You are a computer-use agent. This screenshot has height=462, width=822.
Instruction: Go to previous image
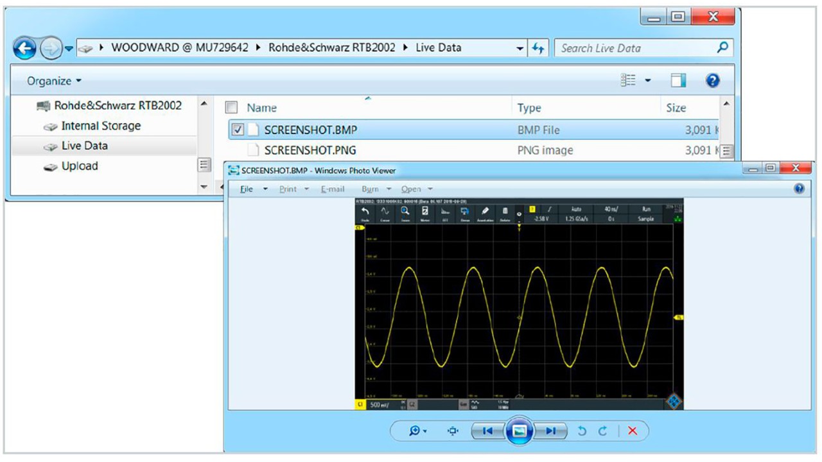click(487, 431)
